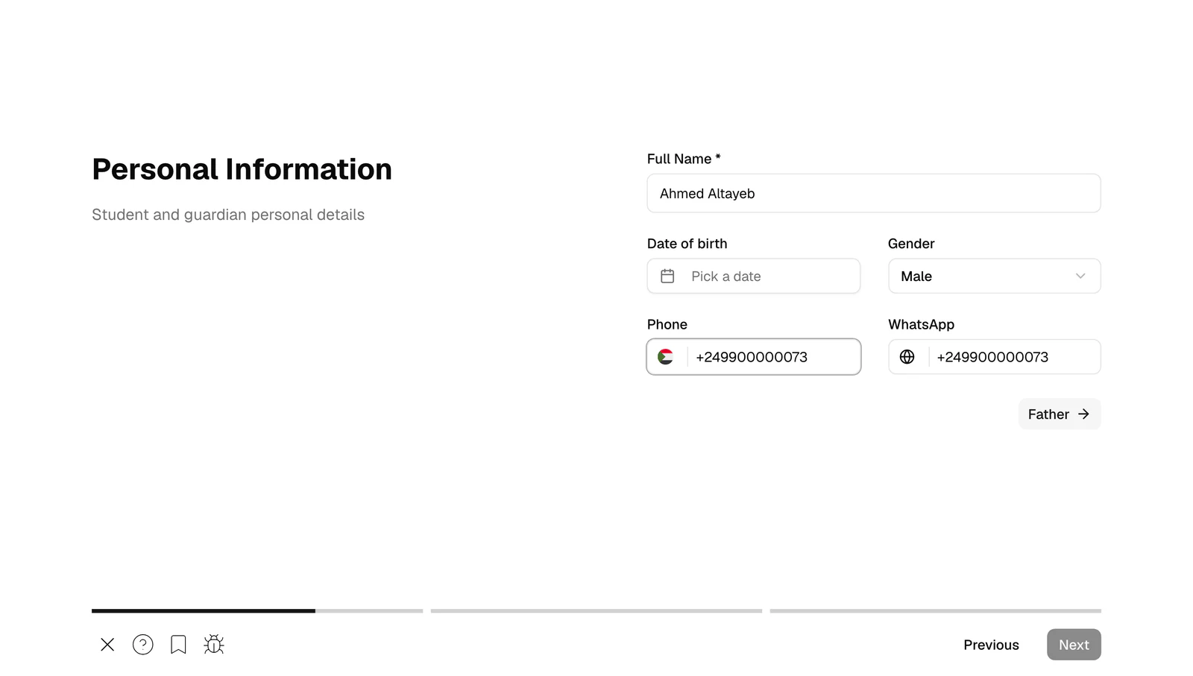Go to Father section button
Screen dimensions: 1193x676
pyautogui.click(x=1059, y=414)
